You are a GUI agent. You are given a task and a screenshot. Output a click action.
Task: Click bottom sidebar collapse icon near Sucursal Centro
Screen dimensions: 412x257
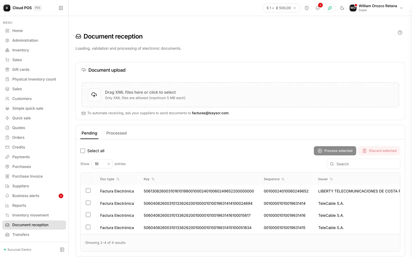(62, 250)
